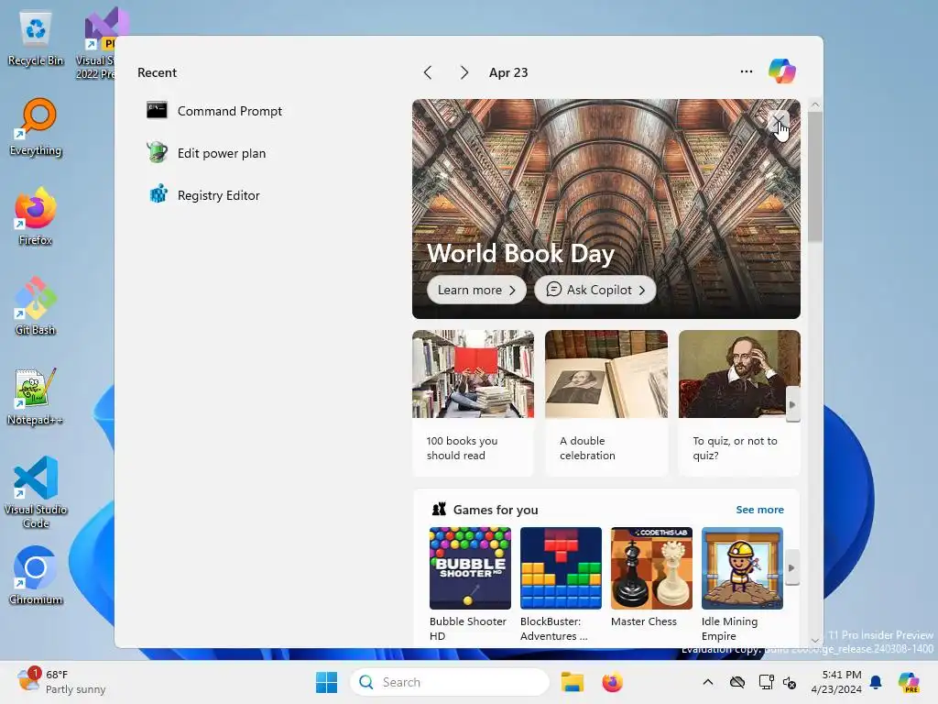Open 'A double celebration' card
The height and width of the screenshot is (704, 938).
[x=606, y=403]
